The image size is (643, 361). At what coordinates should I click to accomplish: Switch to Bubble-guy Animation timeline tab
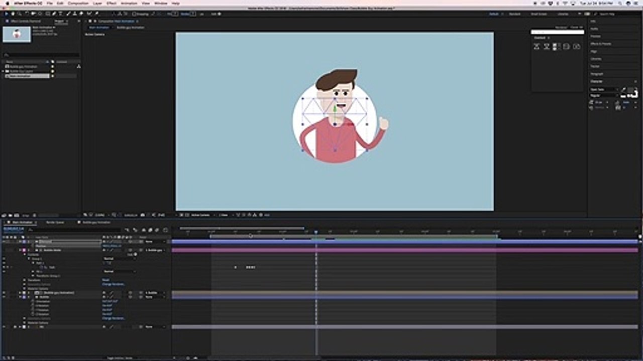coord(96,222)
